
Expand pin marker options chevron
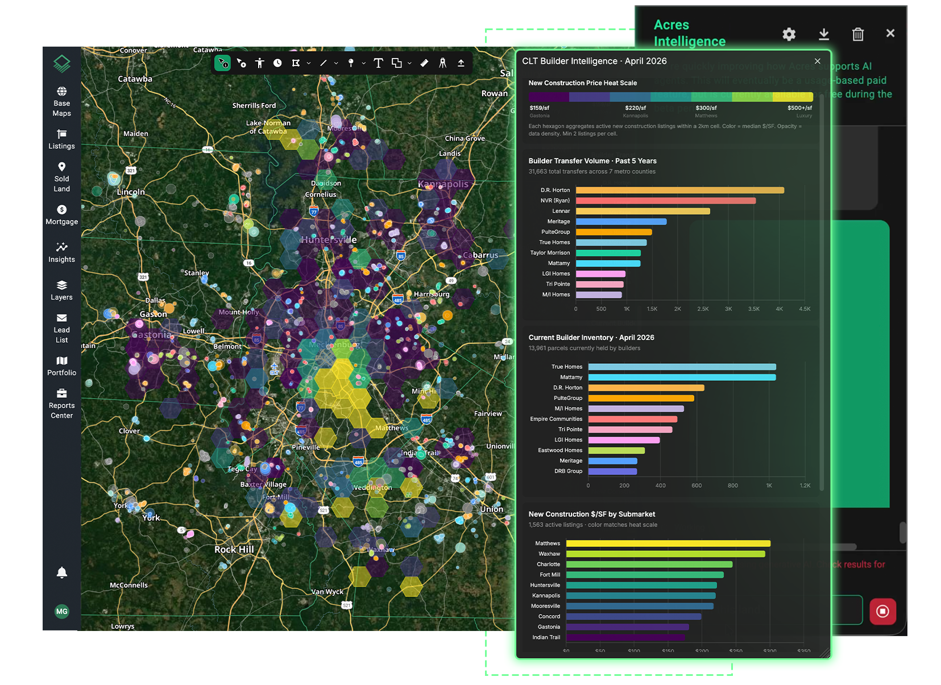click(364, 63)
